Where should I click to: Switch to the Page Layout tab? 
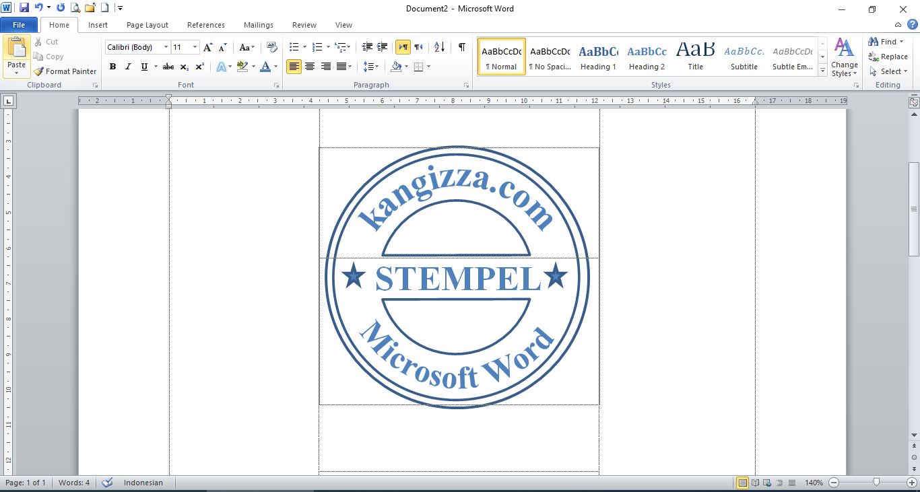coord(147,25)
